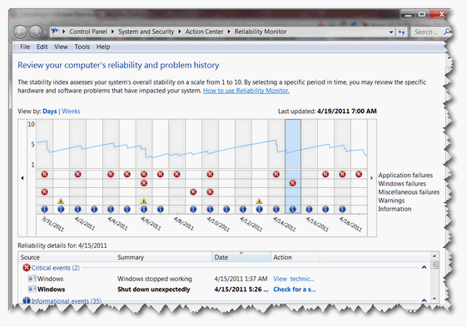467x327 pixels.
Task: Click the Warning triangle for 4/13/2011
Action: 260,201
